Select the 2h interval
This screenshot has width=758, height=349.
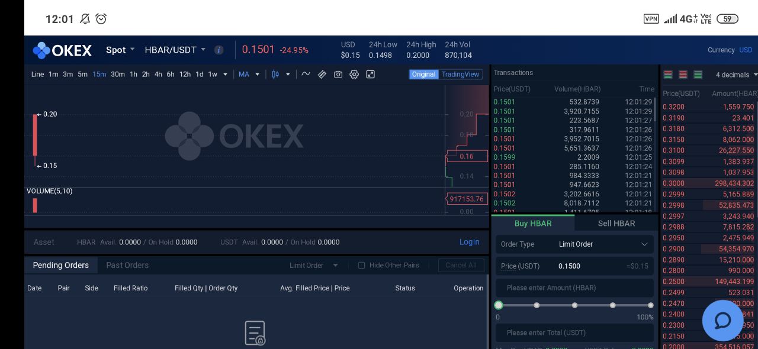[146, 74]
